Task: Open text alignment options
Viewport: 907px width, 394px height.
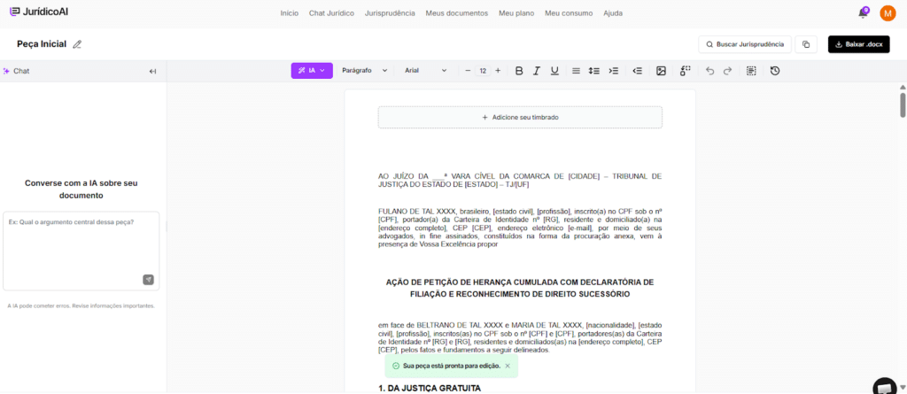Action: tap(576, 71)
